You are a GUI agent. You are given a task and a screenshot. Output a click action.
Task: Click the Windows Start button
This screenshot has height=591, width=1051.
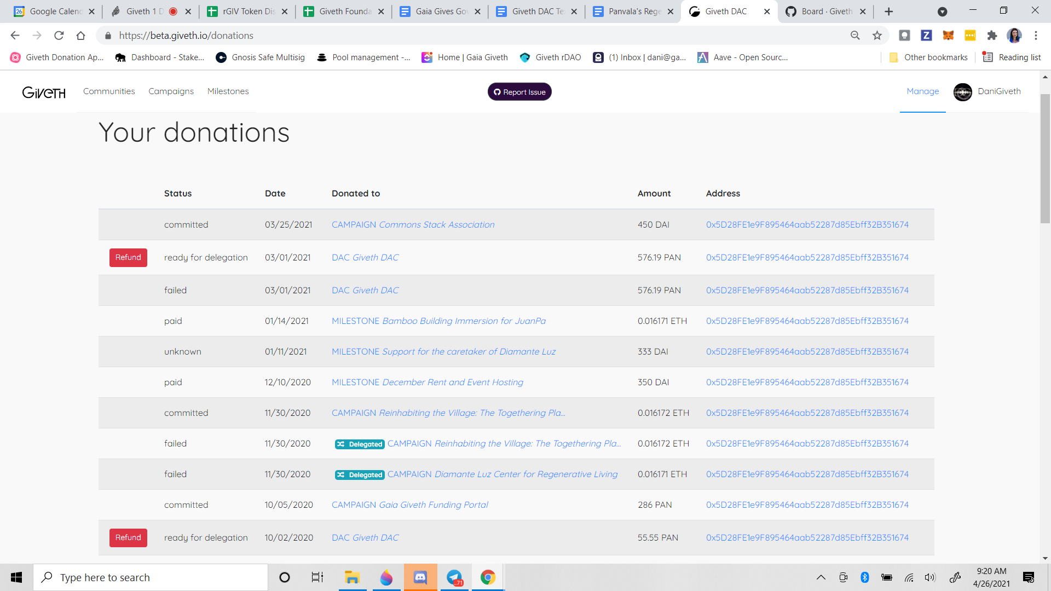tap(16, 577)
